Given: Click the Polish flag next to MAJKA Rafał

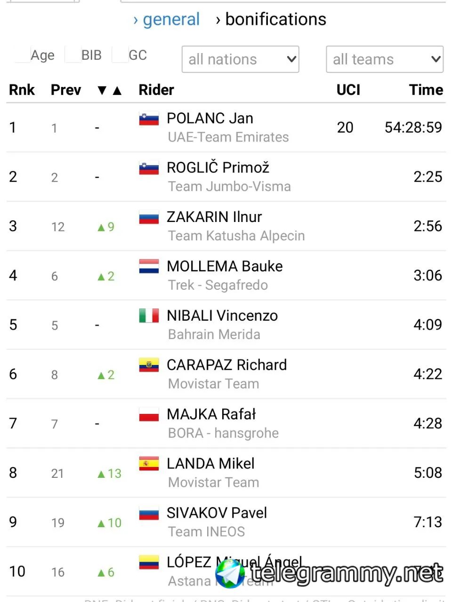Looking at the screenshot, I should (149, 414).
